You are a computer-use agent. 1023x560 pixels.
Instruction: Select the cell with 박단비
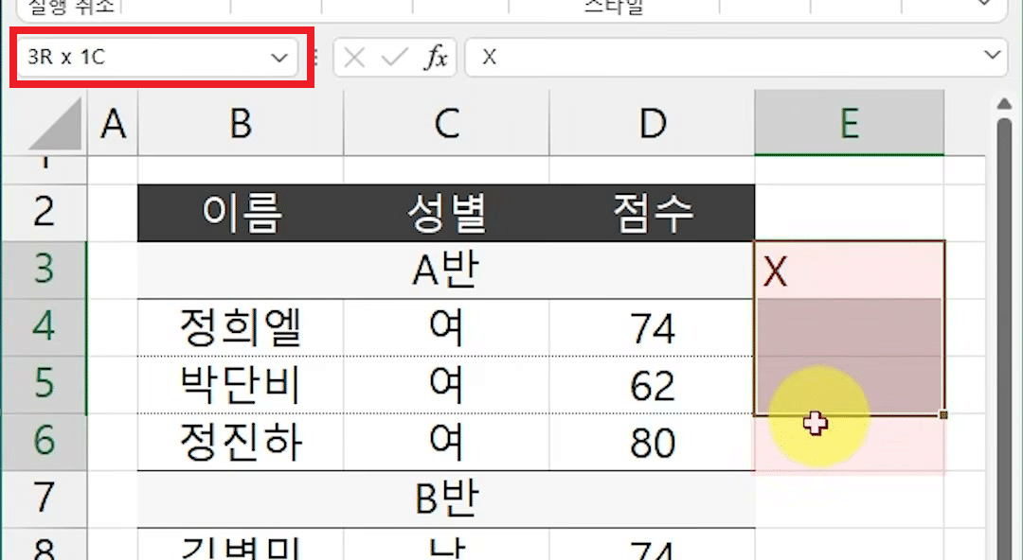[241, 385]
